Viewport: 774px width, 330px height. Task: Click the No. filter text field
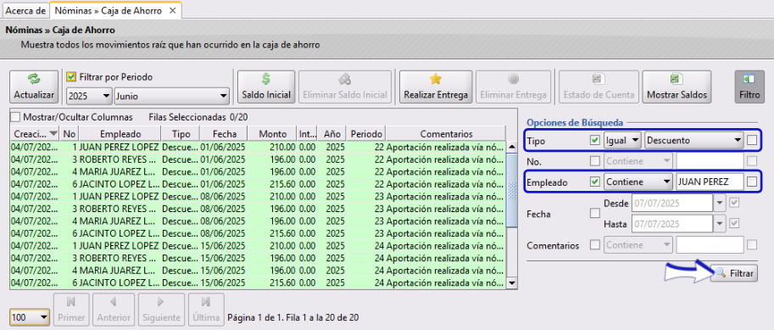710,160
